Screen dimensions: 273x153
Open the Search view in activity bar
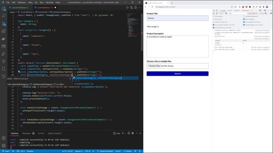[x=3, y=16]
